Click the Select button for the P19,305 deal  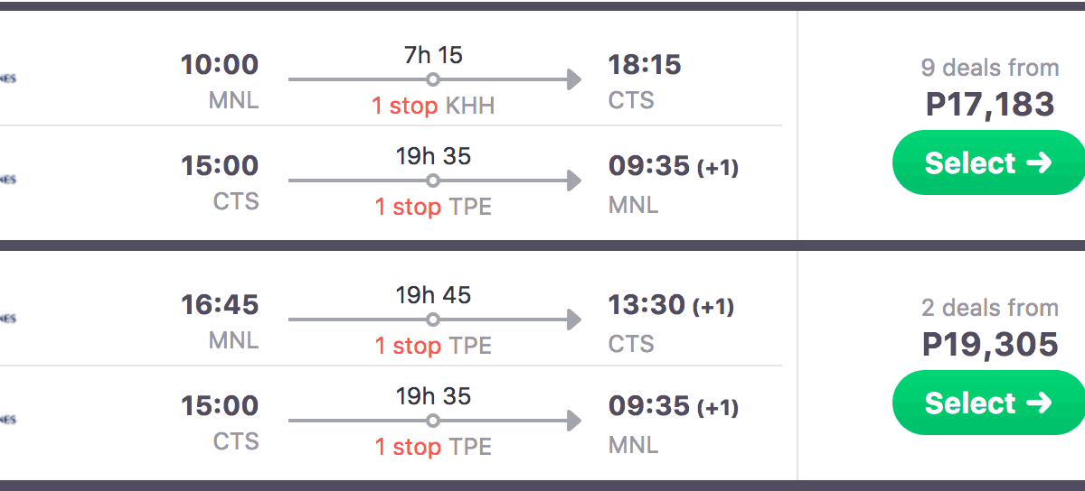[x=988, y=403]
